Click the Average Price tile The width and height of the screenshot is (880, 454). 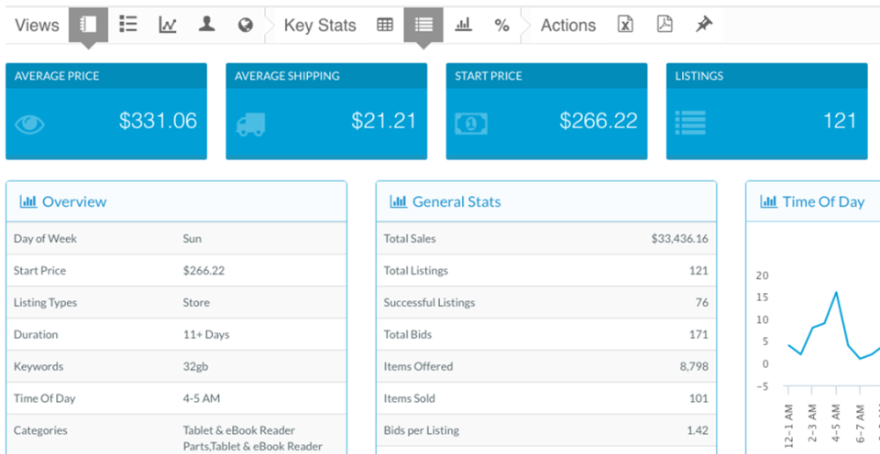106,111
